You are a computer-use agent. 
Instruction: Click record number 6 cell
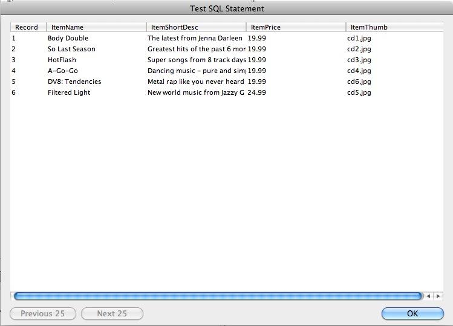[x=13, y=92]
